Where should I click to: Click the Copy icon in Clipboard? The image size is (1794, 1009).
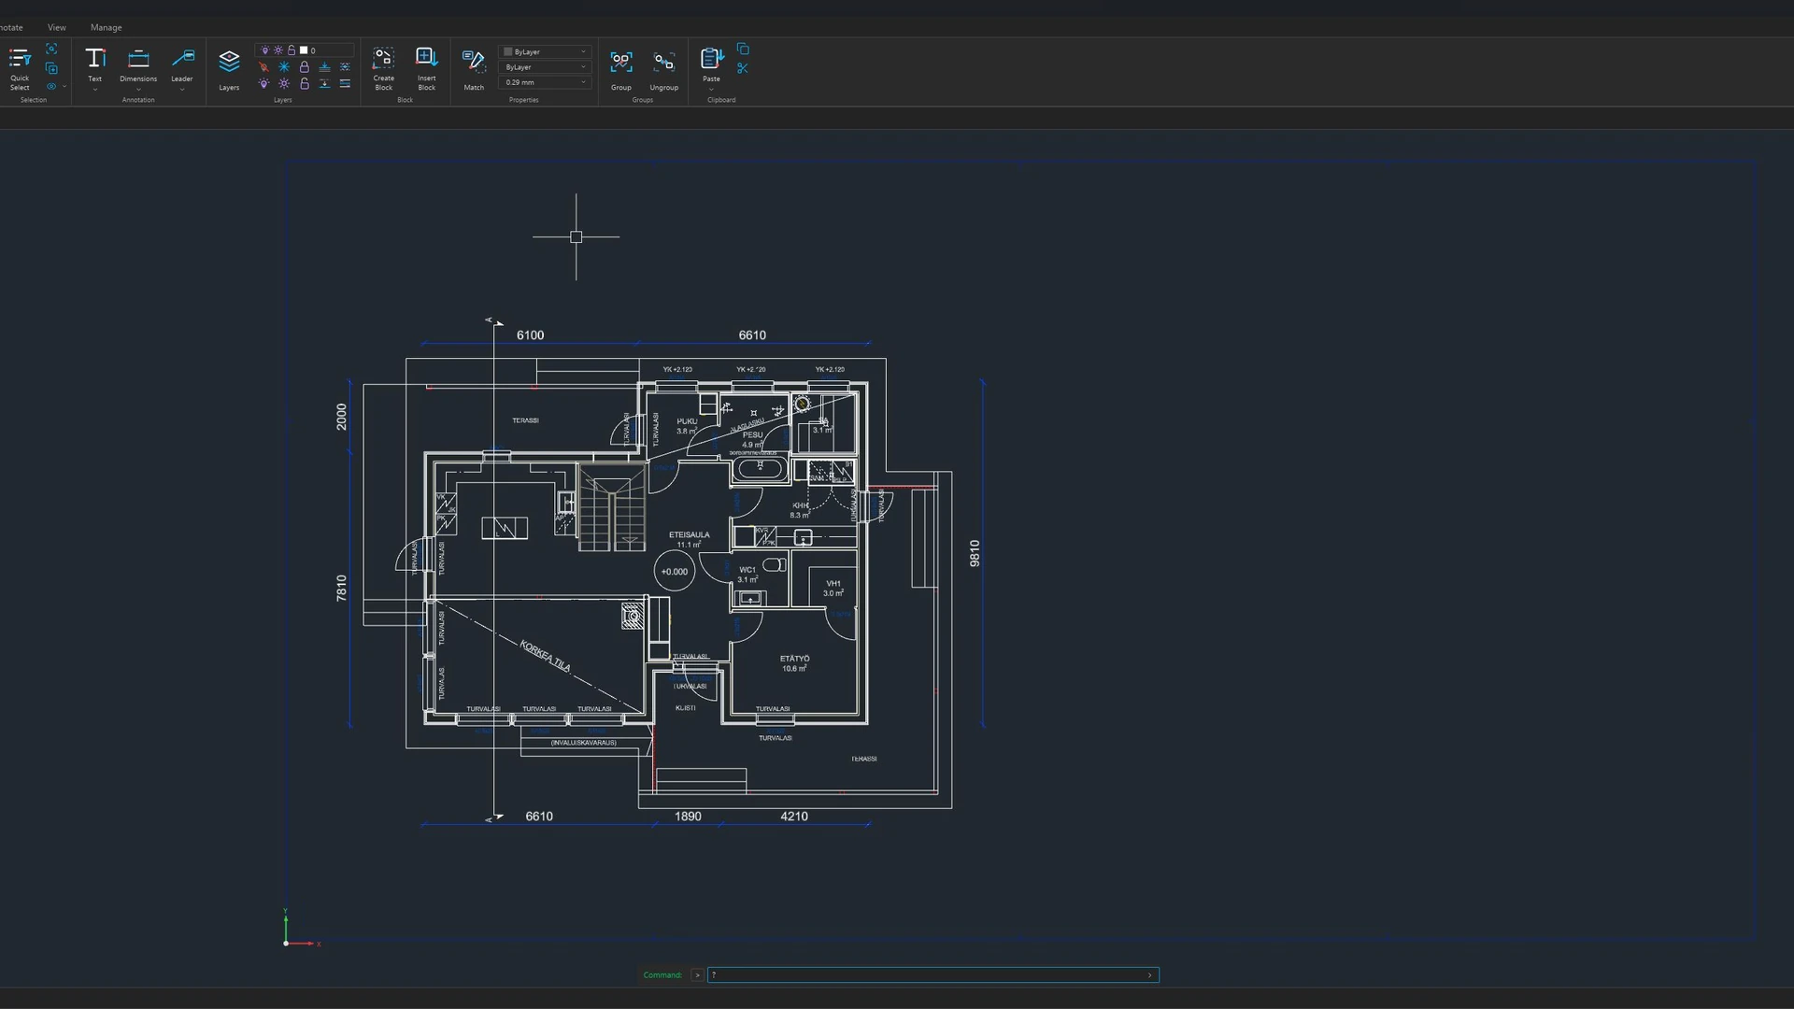[x=743, y=50]
